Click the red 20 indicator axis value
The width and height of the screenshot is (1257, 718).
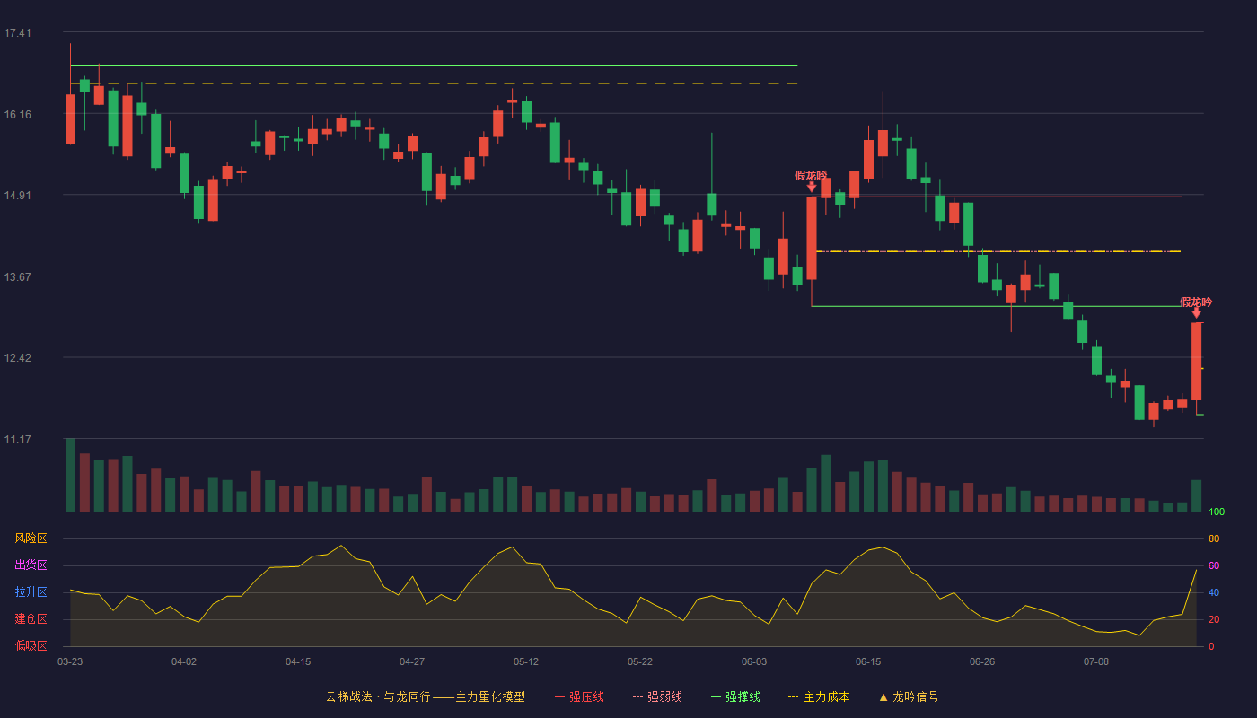[1214, 620]
